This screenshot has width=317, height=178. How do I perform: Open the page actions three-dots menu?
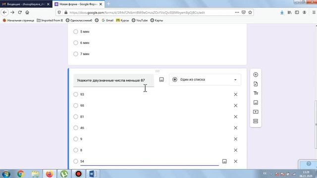tap(237, 12)
